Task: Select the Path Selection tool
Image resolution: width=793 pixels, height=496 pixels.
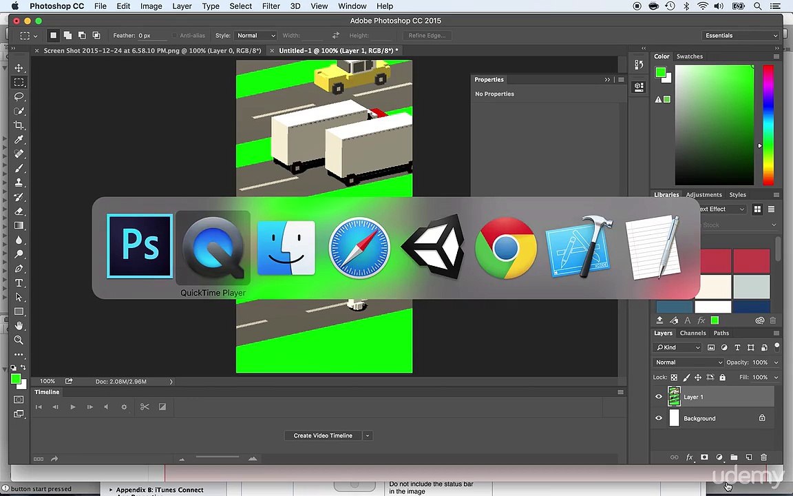Action: 19,297
